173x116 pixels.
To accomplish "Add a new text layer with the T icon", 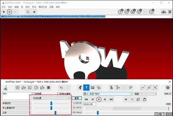I will coord(86,87).
